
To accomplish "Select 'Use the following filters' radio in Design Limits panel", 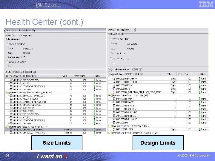I will click(110, 39).
